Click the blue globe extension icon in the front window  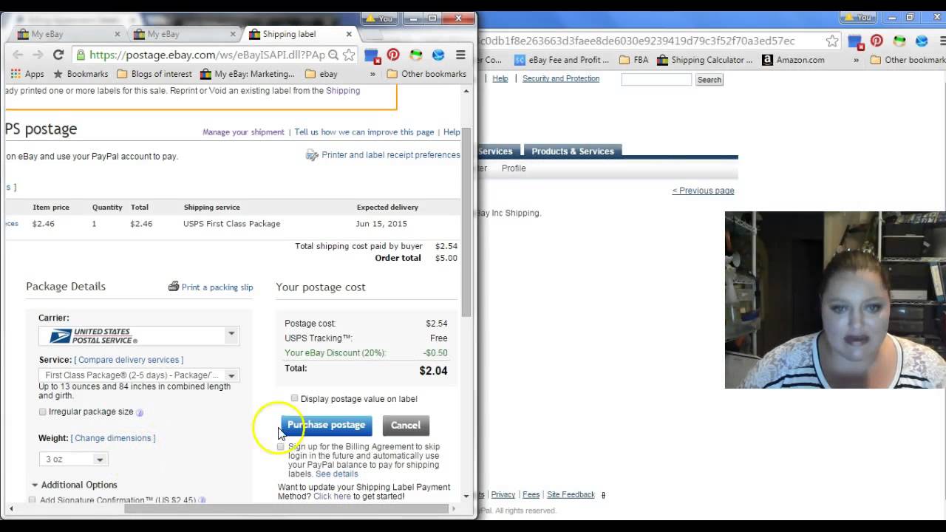point(438,55)
